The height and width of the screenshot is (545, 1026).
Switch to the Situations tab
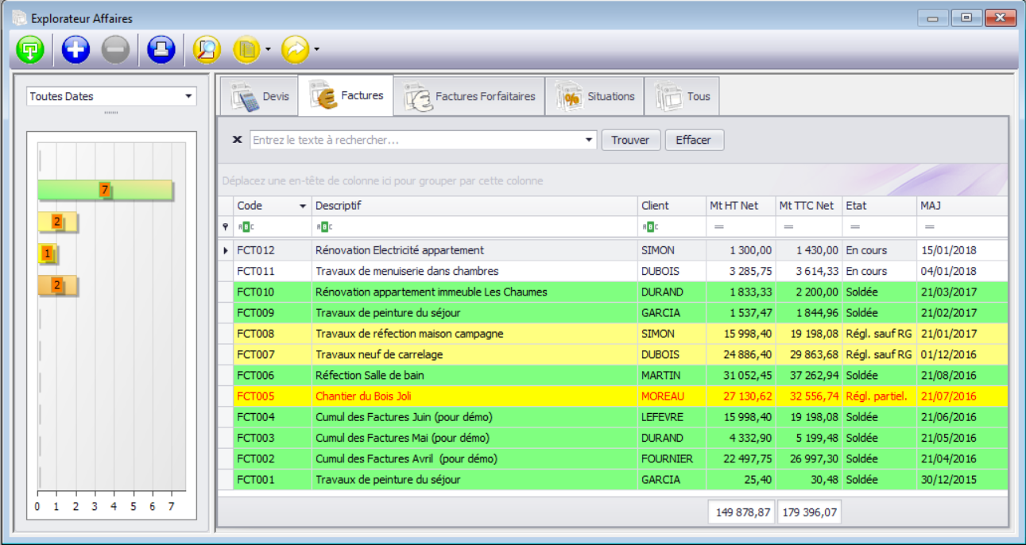(595, 96)
